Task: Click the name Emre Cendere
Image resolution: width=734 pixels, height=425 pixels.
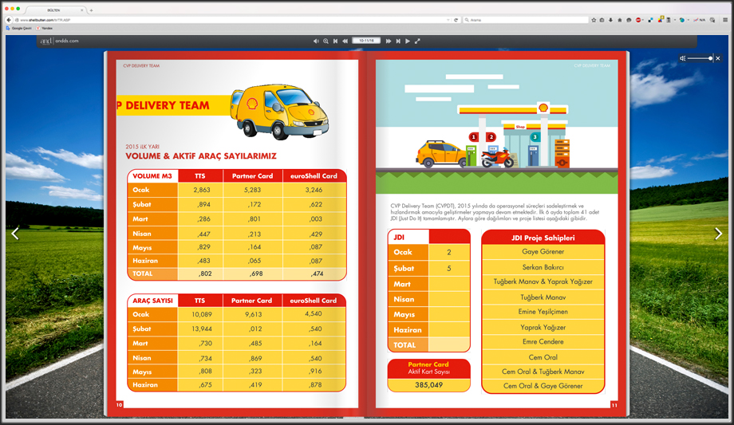Action: 543,342
